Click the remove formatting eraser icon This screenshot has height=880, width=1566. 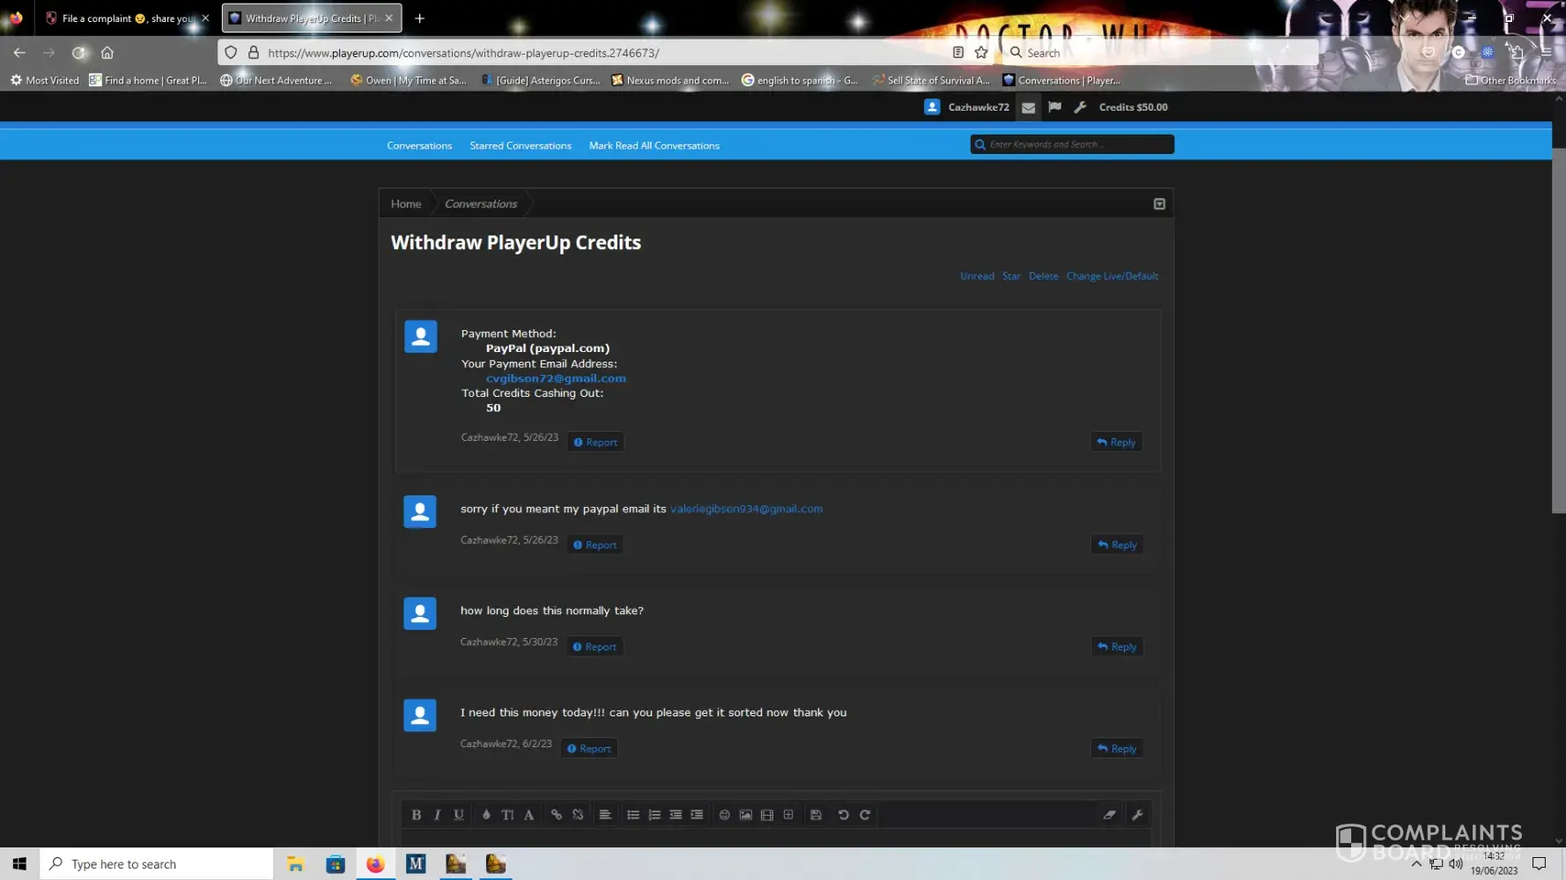click(1110, 815)
